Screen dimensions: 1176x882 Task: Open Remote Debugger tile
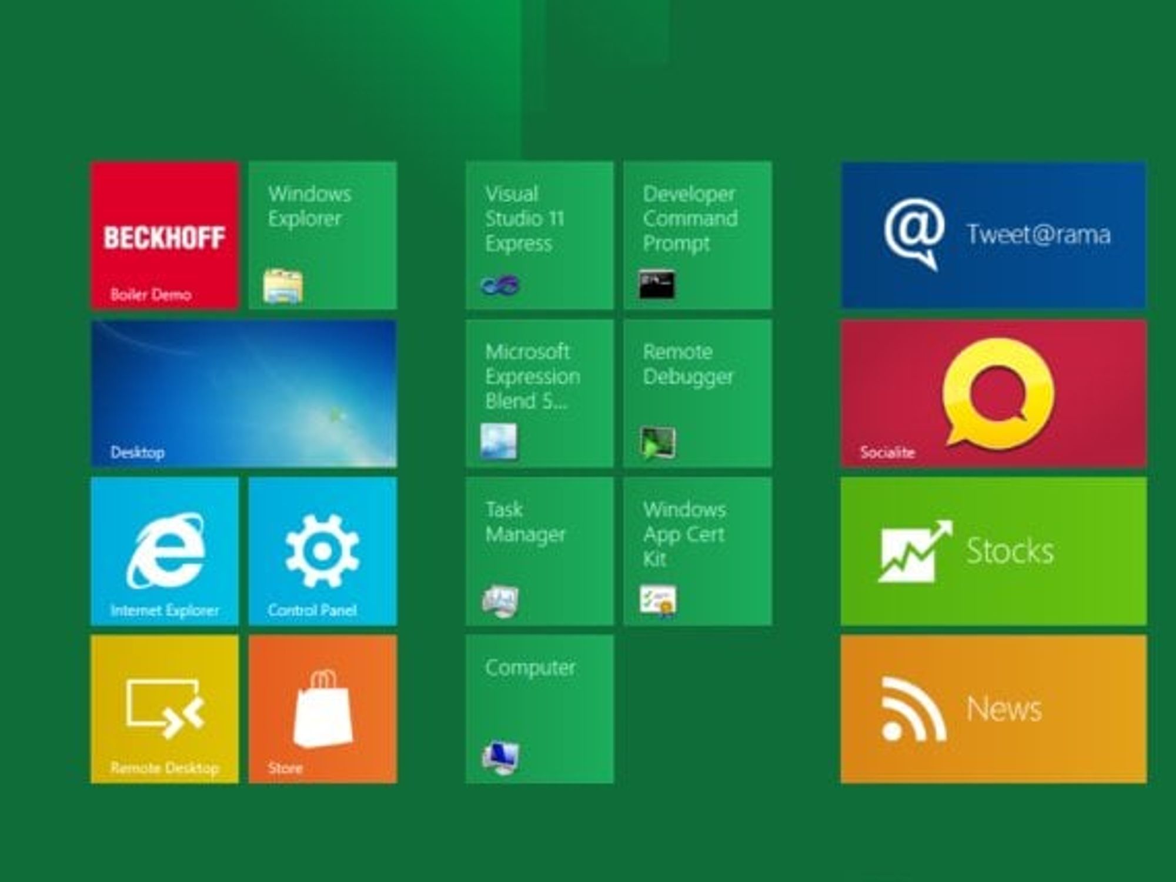coord(697,393)
